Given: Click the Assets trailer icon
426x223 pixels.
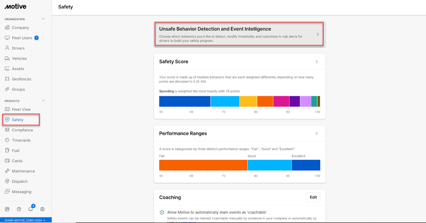Looking at the screenshot, I should coord(7,69).
